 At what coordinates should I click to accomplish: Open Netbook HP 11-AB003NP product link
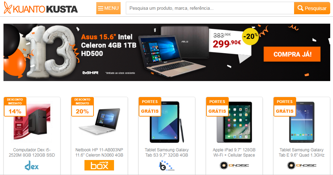click(x=99, y=152)
